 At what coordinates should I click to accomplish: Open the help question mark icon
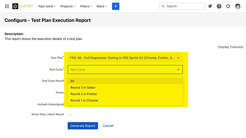click(x=219, y=6)
